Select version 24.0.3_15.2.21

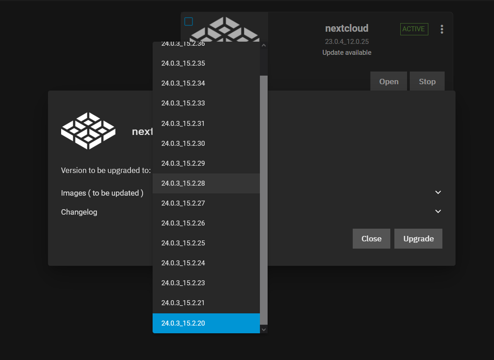pos(206,303)
